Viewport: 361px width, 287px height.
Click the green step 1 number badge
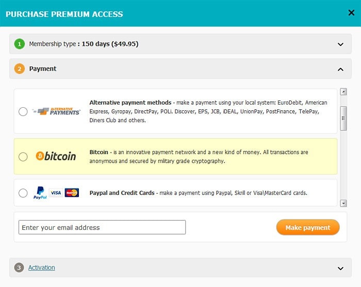coord(20,44)
